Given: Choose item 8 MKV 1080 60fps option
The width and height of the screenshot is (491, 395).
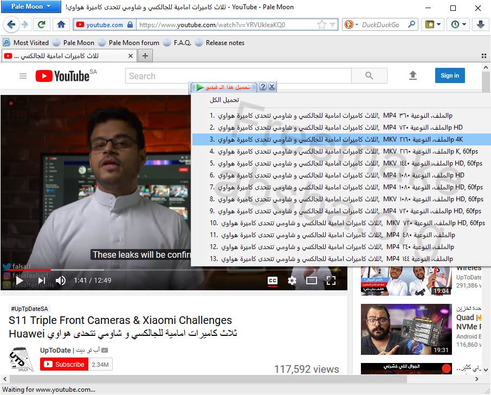Looking at the screenshot, I should 341,199.
